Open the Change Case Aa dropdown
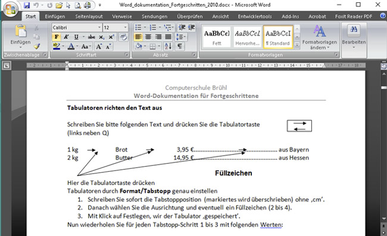Image resolution: width=387 pixels, height=236 pixels. [86, 46]
